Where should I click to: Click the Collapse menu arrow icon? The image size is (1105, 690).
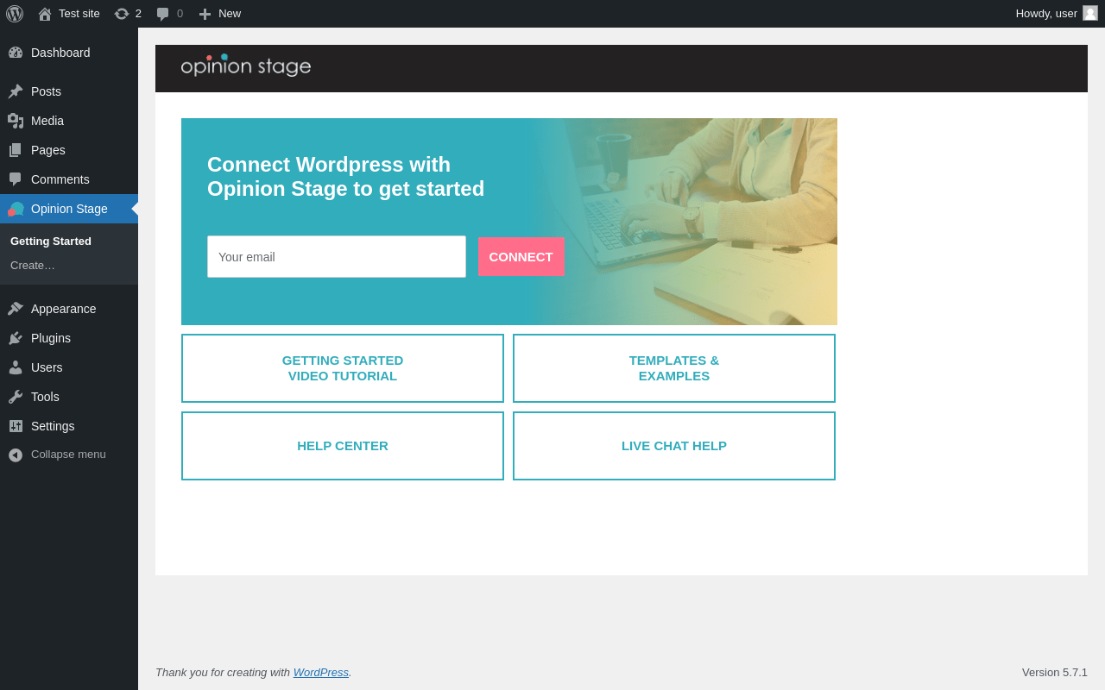[16, 455]
